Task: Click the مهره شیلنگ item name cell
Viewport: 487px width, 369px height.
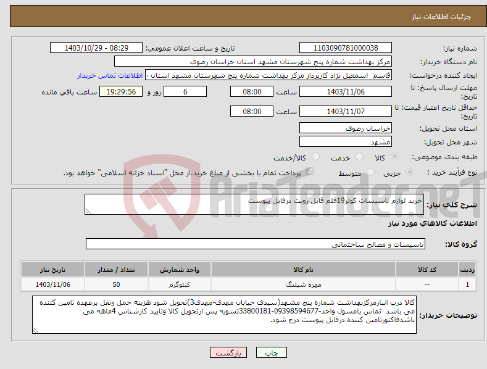Action: (303, 284)
